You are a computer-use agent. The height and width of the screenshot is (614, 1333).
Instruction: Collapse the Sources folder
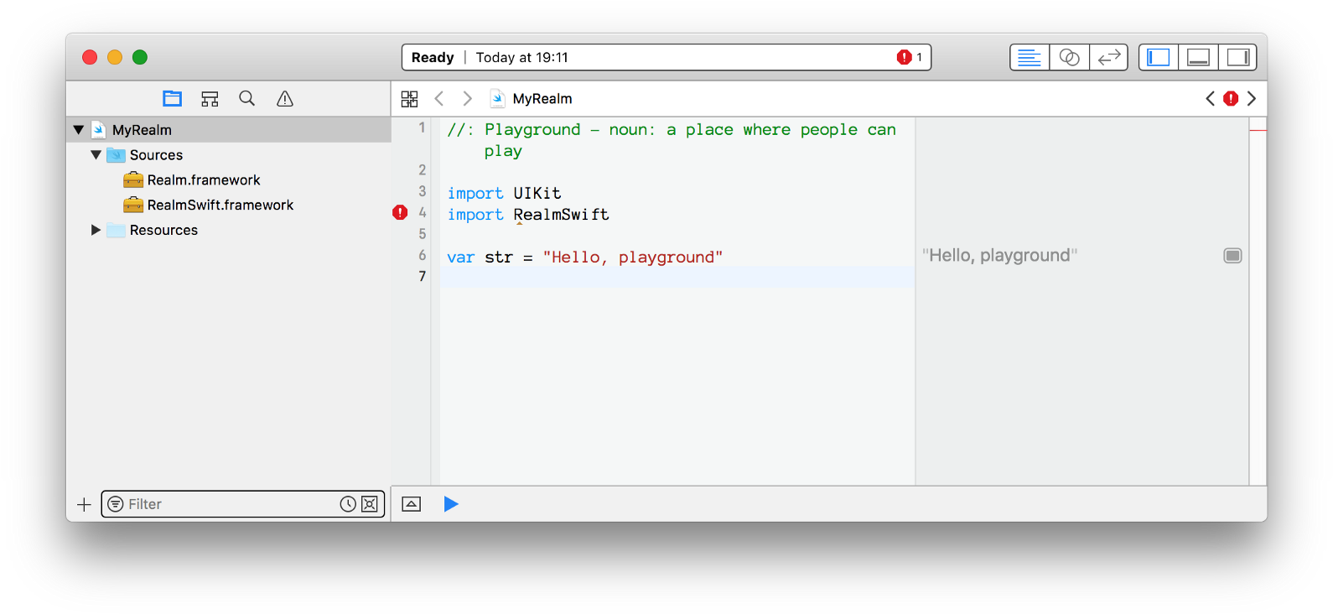click(x=96, y=155)
